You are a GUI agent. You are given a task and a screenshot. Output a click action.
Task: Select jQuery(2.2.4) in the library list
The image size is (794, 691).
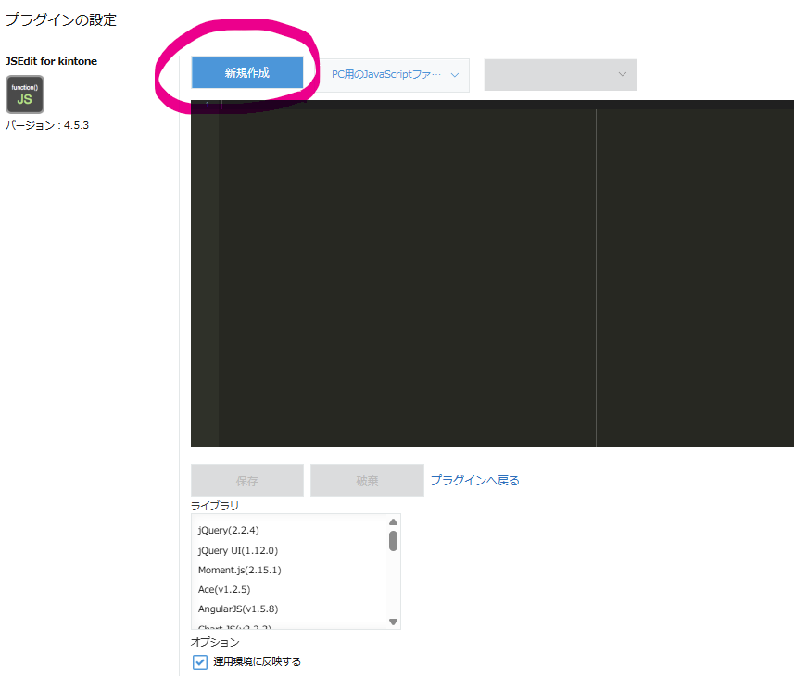click(x=228, y=530)
